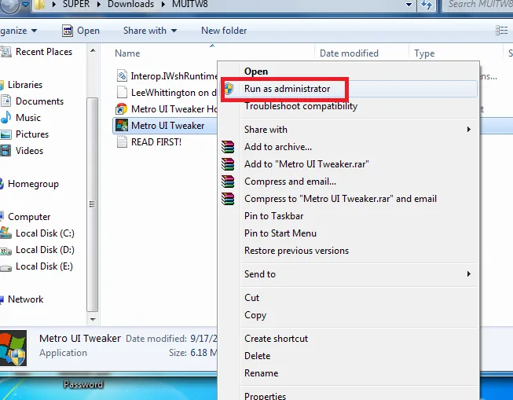
Task: Click breadcrumb arrow before MUITW8
Action: tap(163, 5)
